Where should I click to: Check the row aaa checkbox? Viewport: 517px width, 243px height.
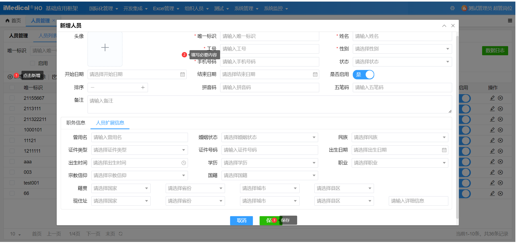pos(12,162)
